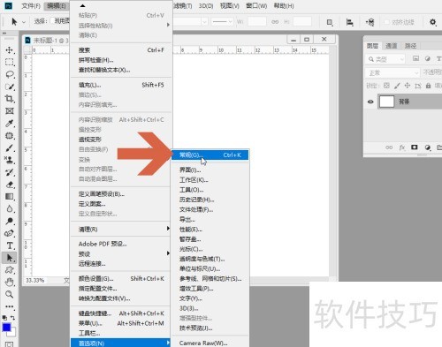Select the Blur tool
Viewport: 442px width, 347px height.
point(10,209)
